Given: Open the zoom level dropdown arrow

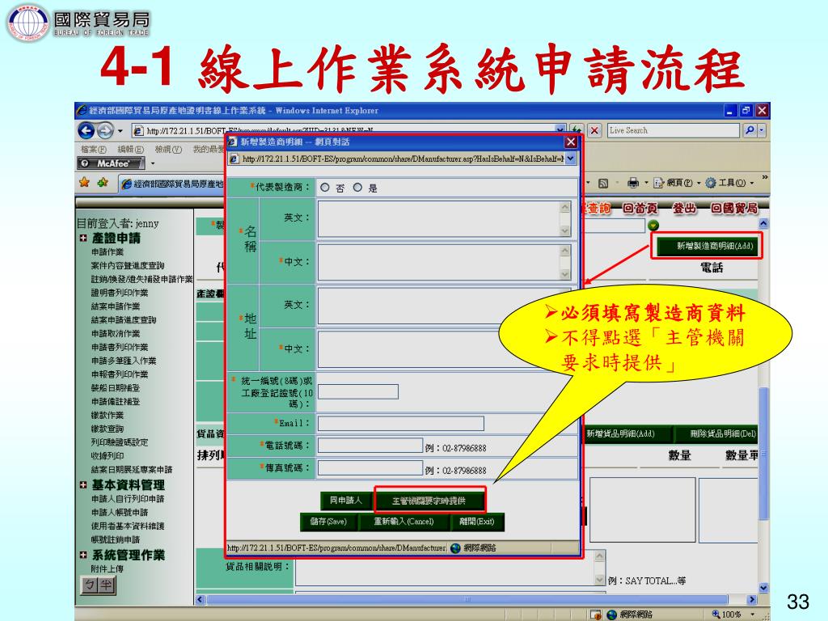Looking at the screenshot, I should (753, 615).
